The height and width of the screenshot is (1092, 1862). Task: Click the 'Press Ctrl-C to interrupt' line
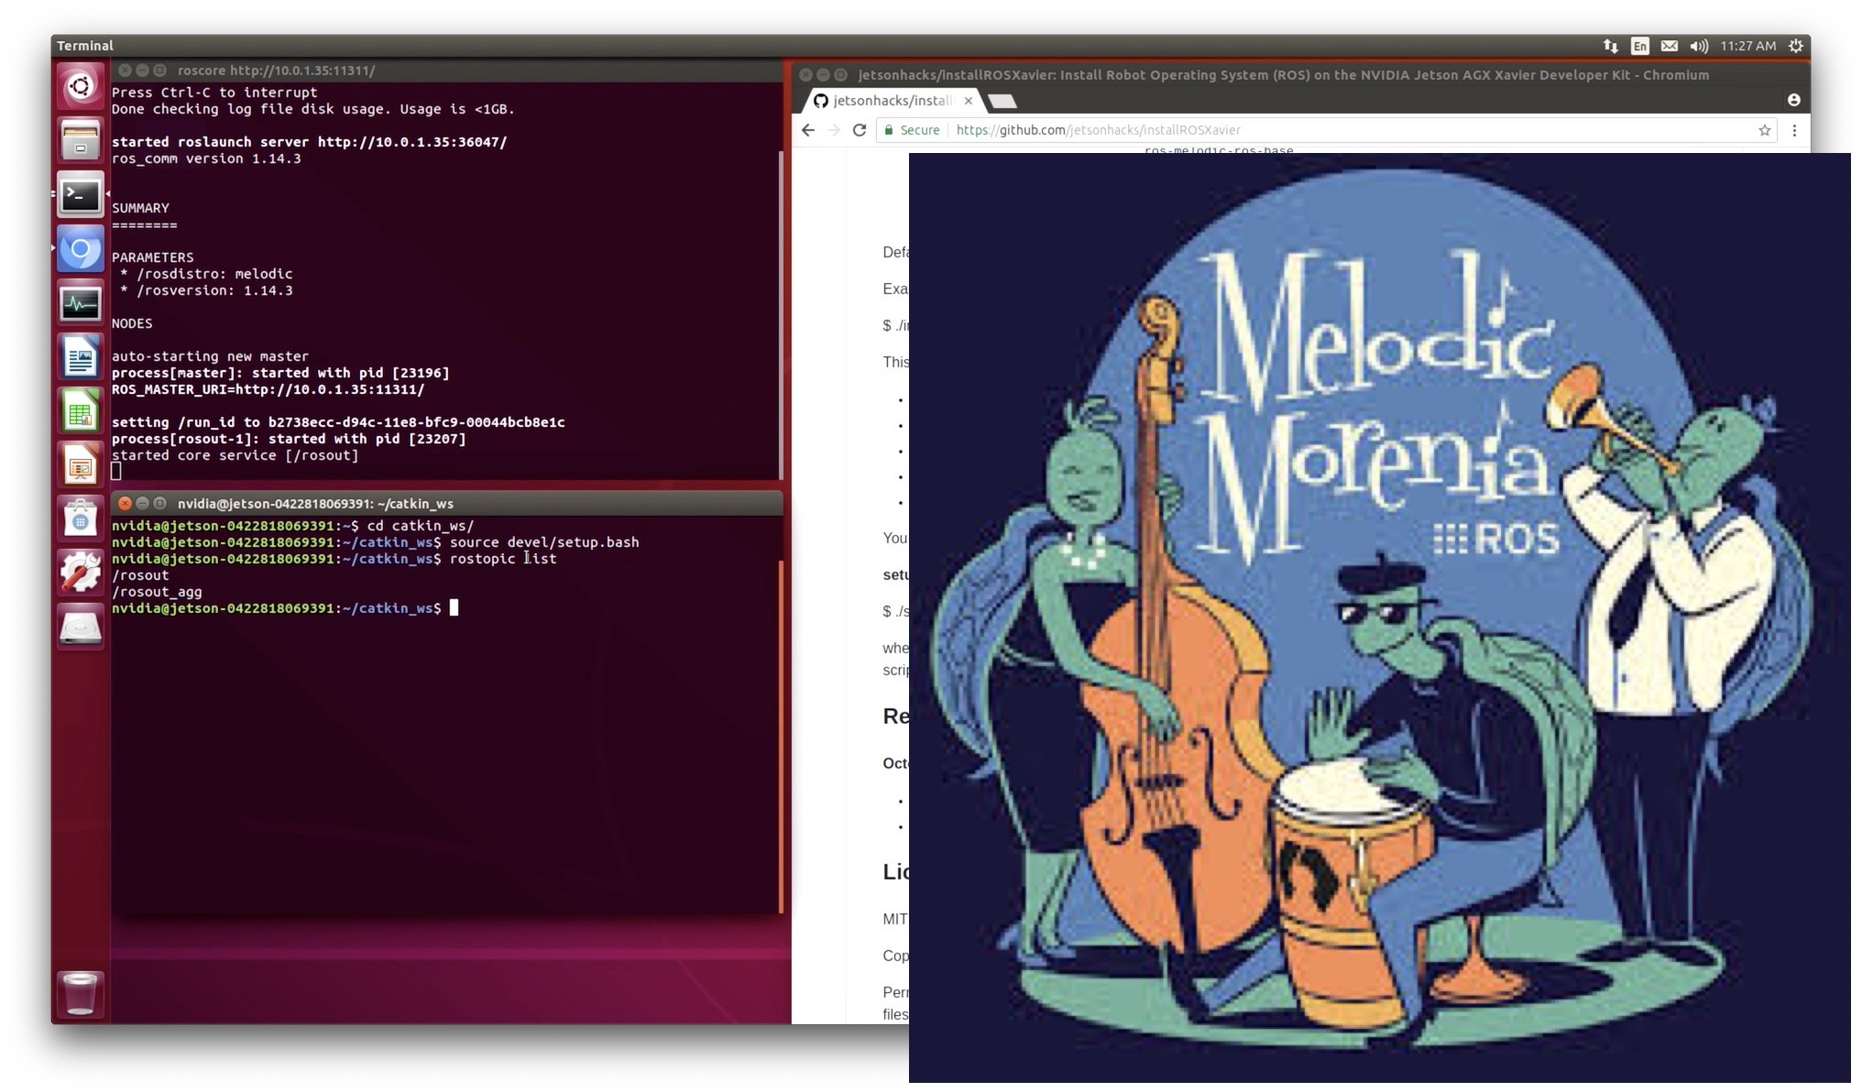pos(214,93)
